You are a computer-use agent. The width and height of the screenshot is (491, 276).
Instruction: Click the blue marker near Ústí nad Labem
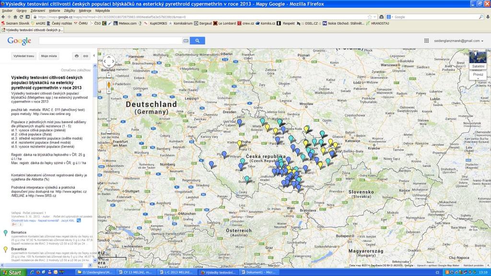click(x=240, y=122)
